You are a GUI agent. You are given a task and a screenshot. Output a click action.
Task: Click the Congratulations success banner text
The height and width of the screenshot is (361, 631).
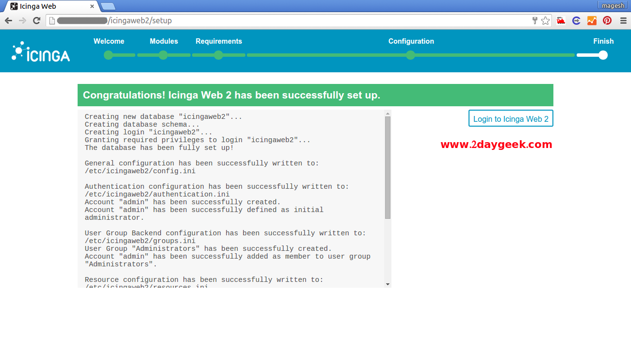coord(231,95)
